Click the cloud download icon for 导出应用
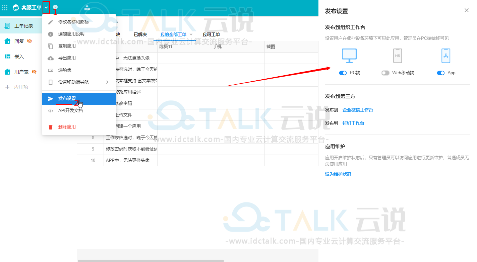 tap(51, 58)
